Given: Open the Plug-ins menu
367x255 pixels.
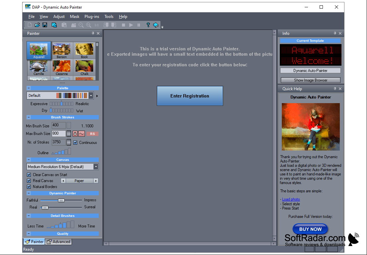Looking at the screenshot, I should (92, 16).
